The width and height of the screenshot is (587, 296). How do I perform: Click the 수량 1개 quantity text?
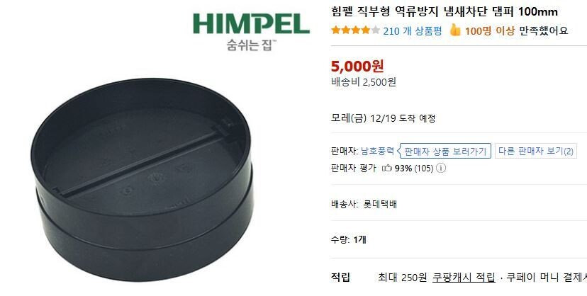click(349, 239)
